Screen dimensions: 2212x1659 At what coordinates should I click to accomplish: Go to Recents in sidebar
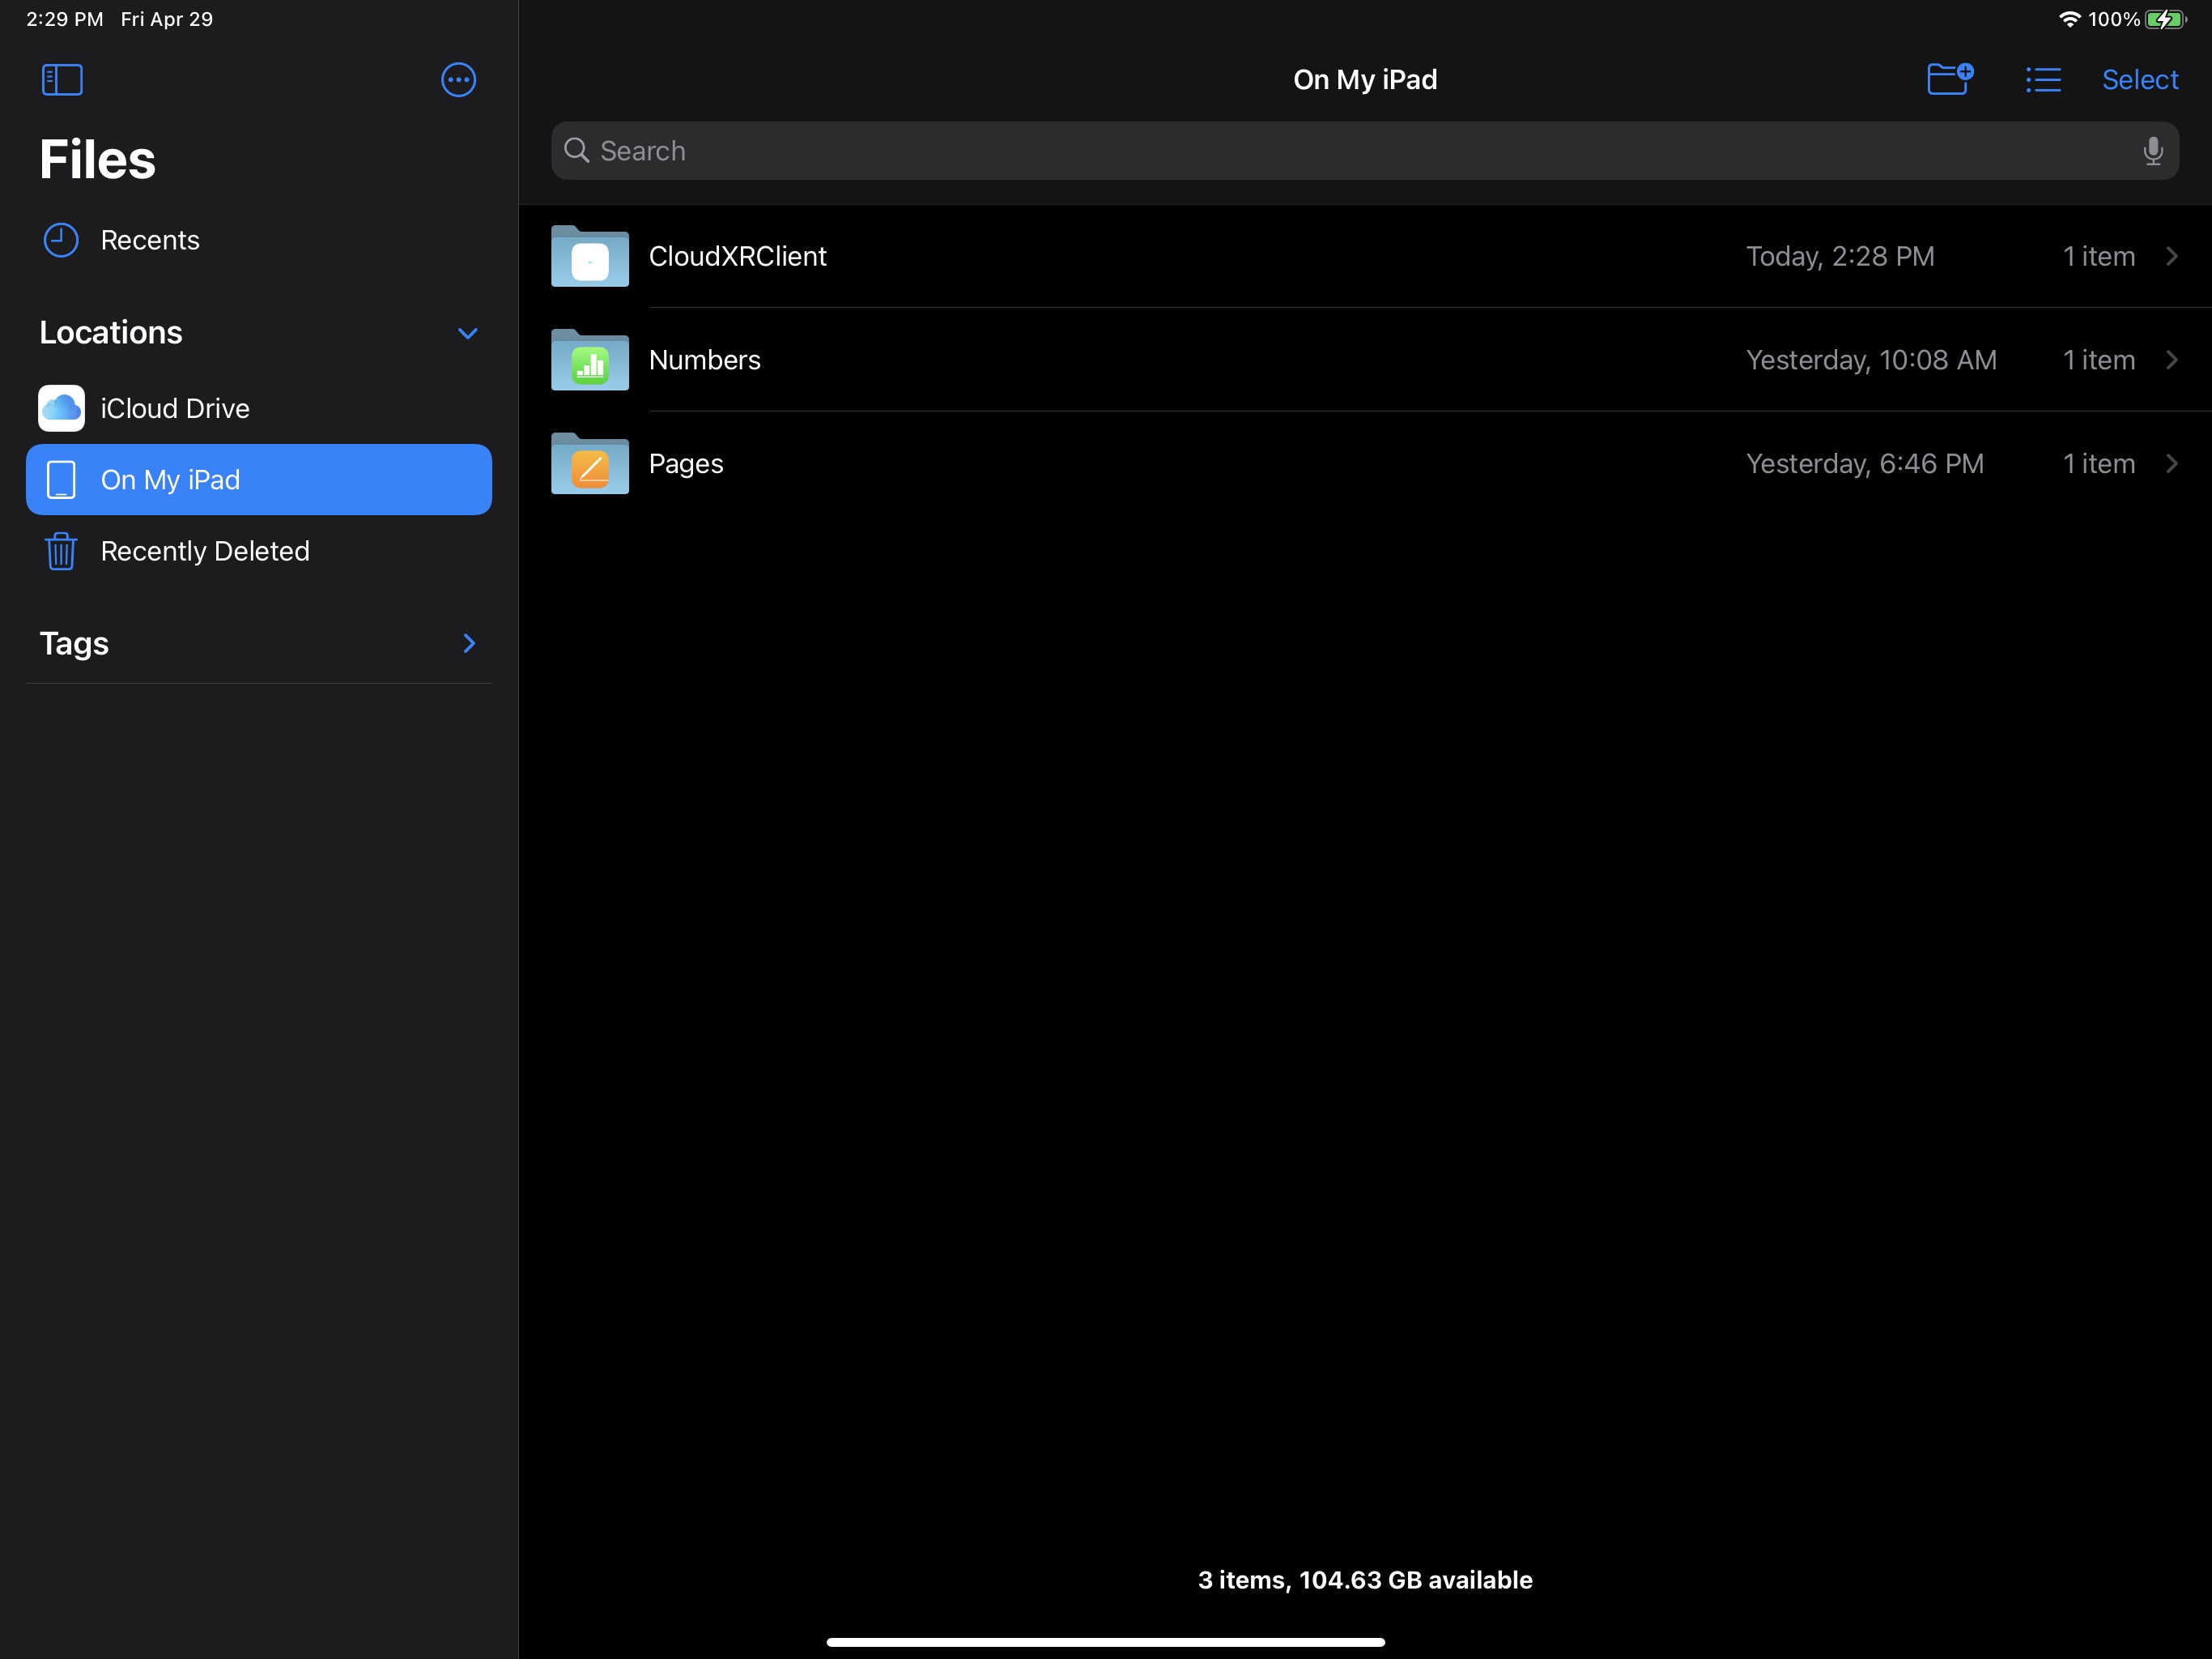[150, 240]
